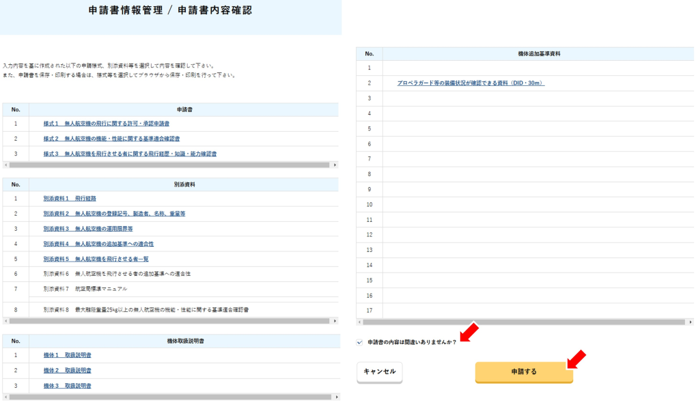Click horizontal scrollbar under 機体取扱説明書 table

pos(171,397)
